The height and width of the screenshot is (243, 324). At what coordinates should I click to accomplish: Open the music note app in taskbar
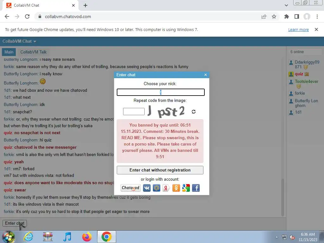point(67,237)
